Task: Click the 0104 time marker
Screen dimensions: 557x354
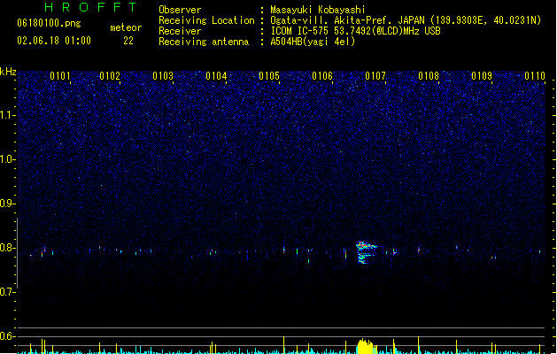Action: click(216, 76)
